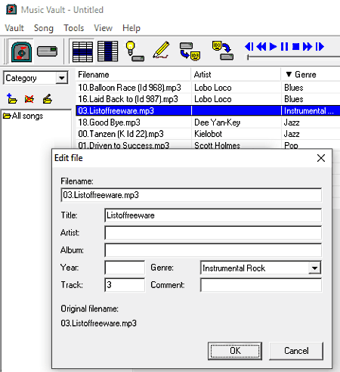Open the Song menu
The image size is (340, 372).
tap(44, 28)
